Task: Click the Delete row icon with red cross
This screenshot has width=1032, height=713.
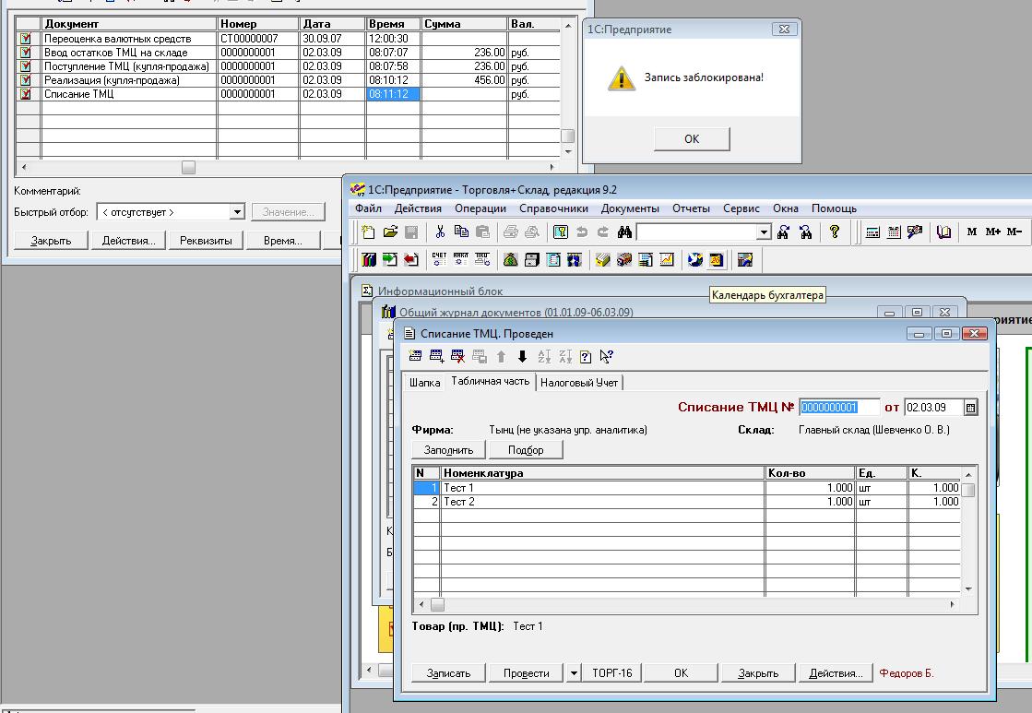Action: [458, 356]
